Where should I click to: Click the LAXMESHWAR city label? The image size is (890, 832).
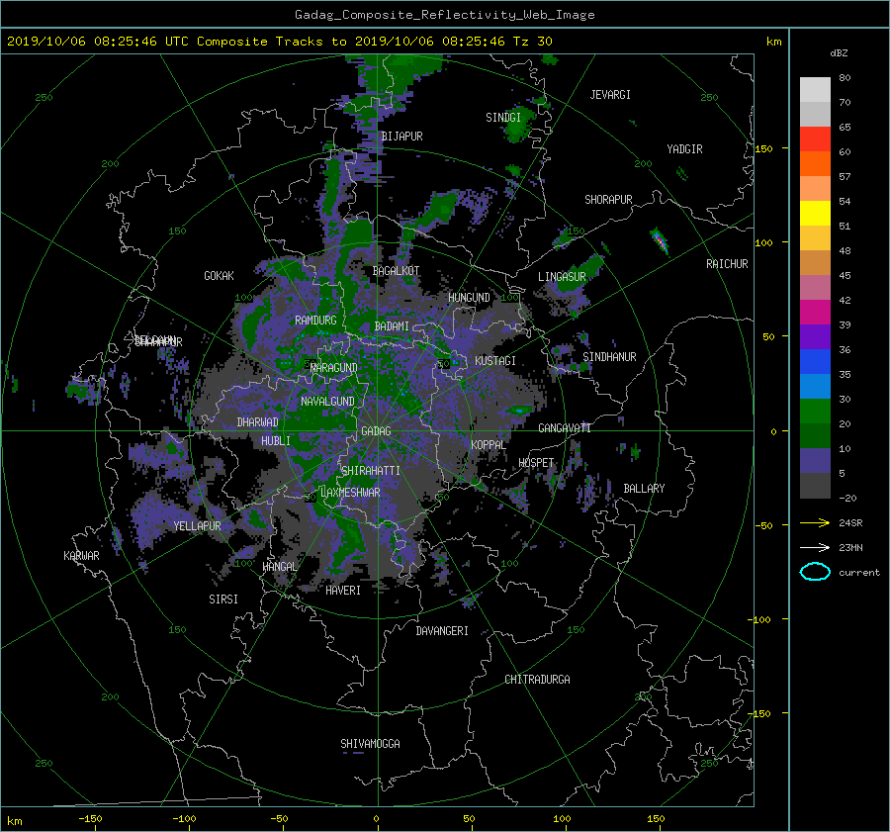[x=350, y=493]
